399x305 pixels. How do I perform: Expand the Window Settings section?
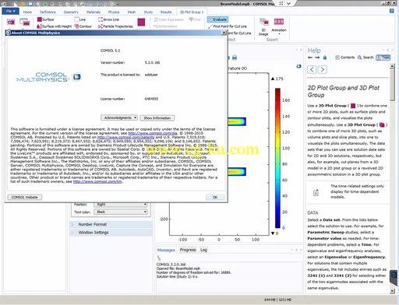click(x=111, y=233)
